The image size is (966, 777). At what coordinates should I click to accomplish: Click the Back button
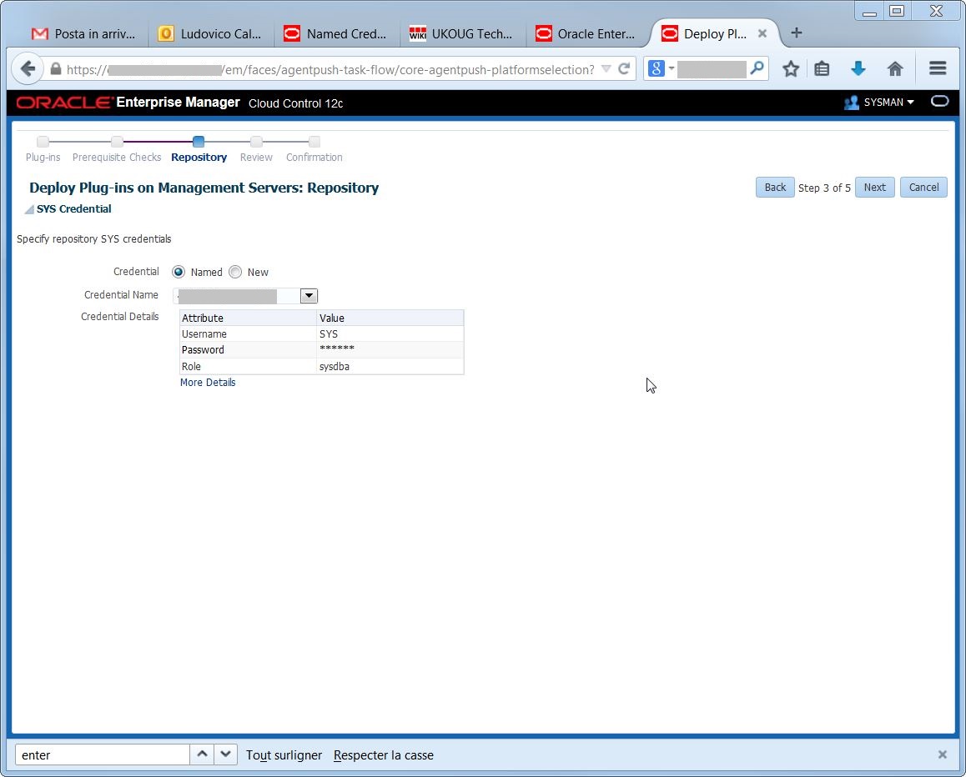775,188
